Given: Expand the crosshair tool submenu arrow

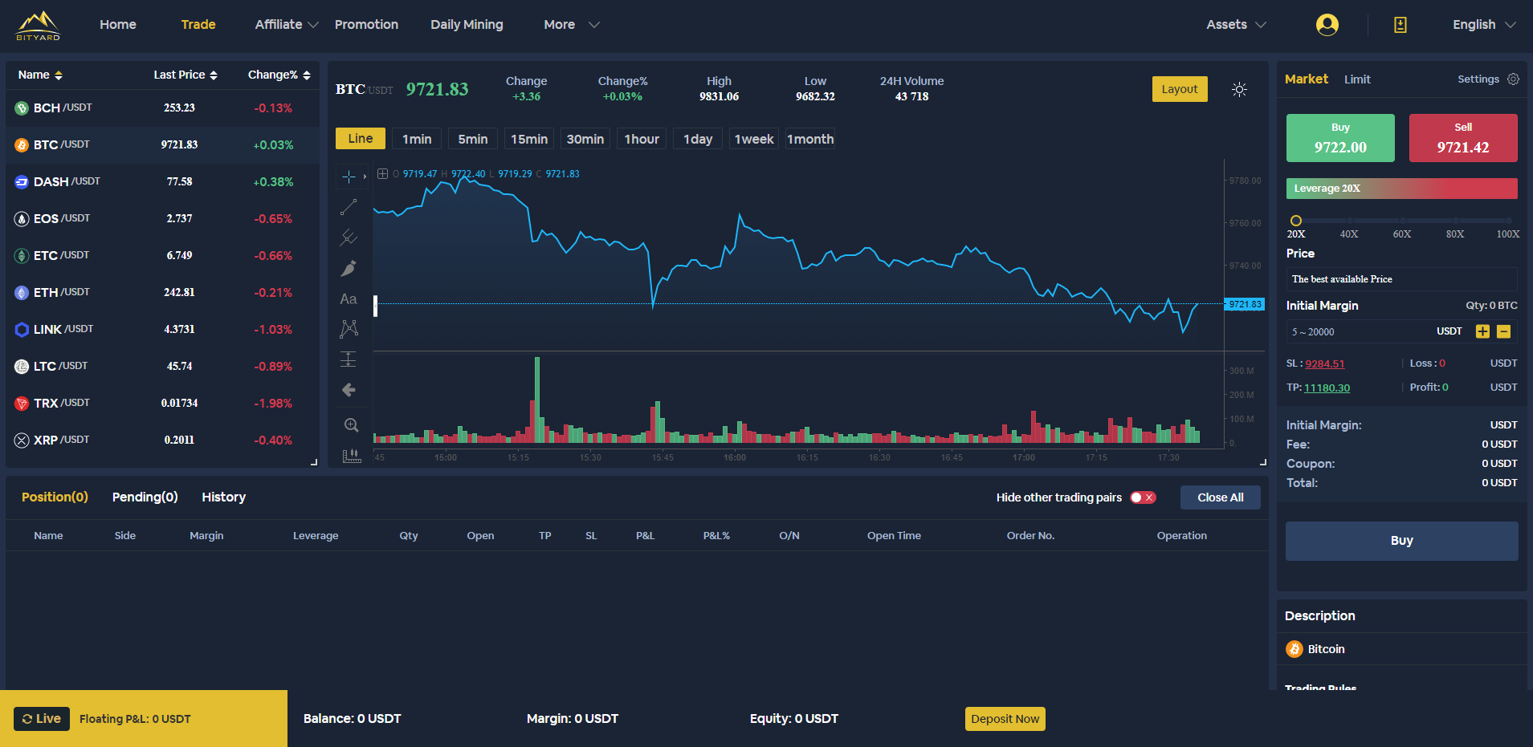Looking at the screenshot, I should coord(365,177).
